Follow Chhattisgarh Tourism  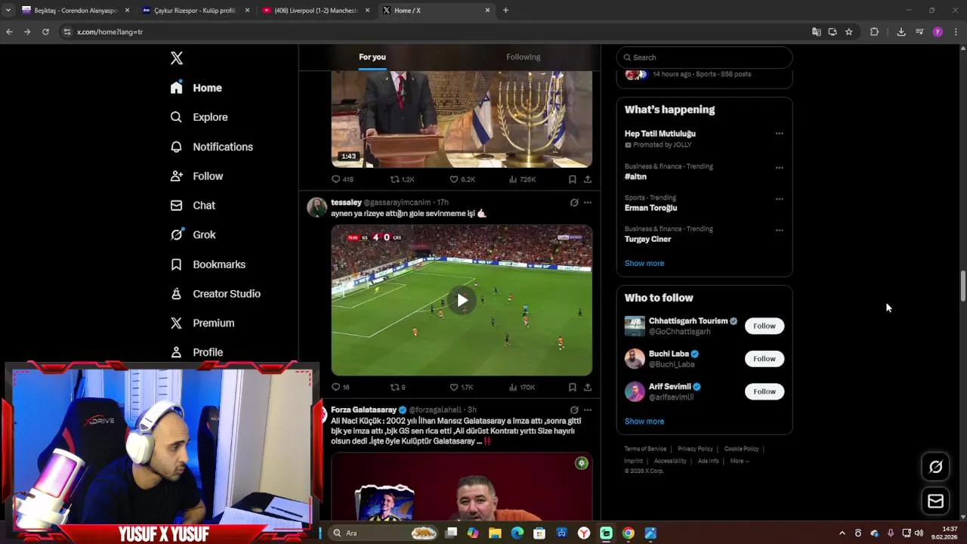[765, 326]
